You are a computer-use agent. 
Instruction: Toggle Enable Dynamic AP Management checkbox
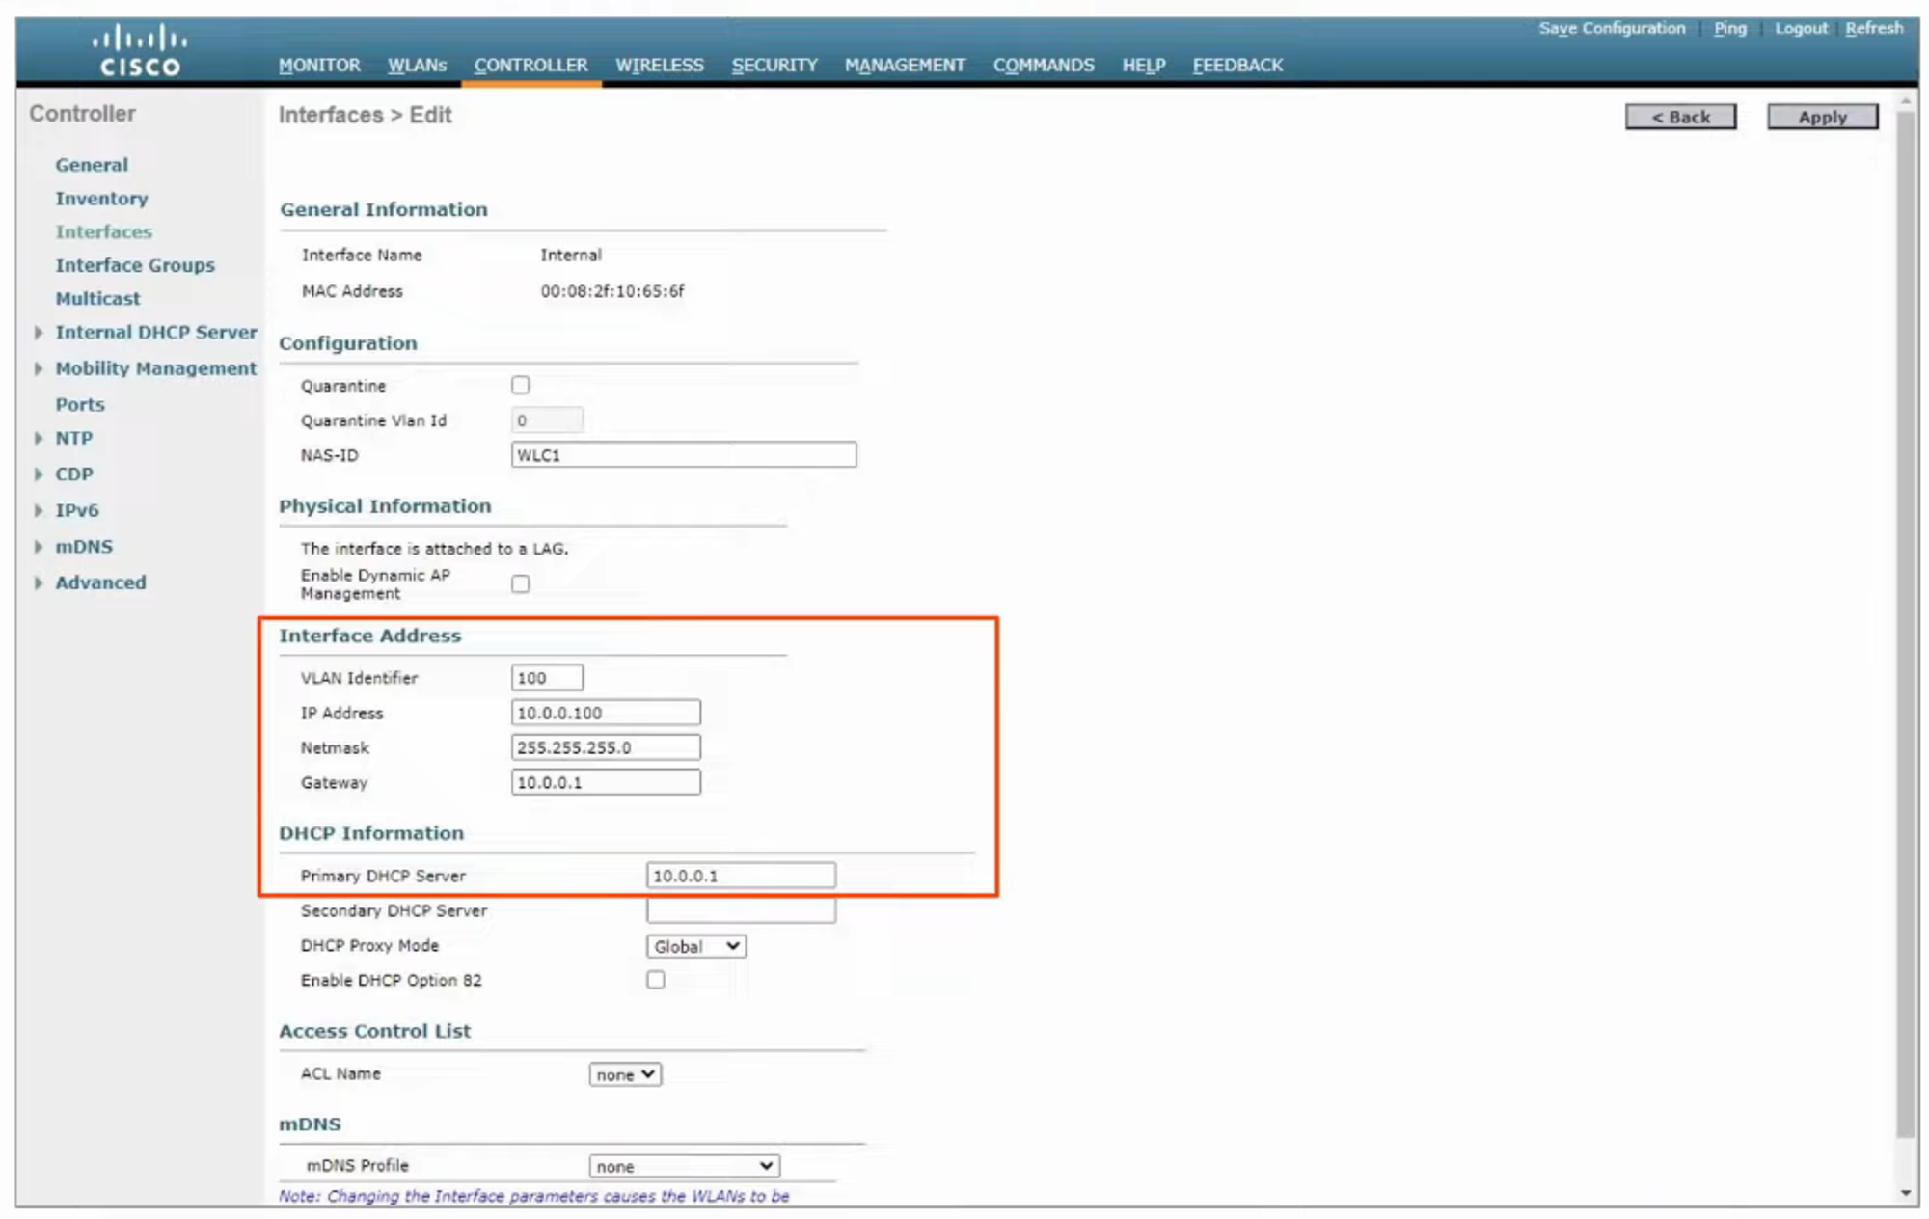pyautogui.click(x=521, y=583)
